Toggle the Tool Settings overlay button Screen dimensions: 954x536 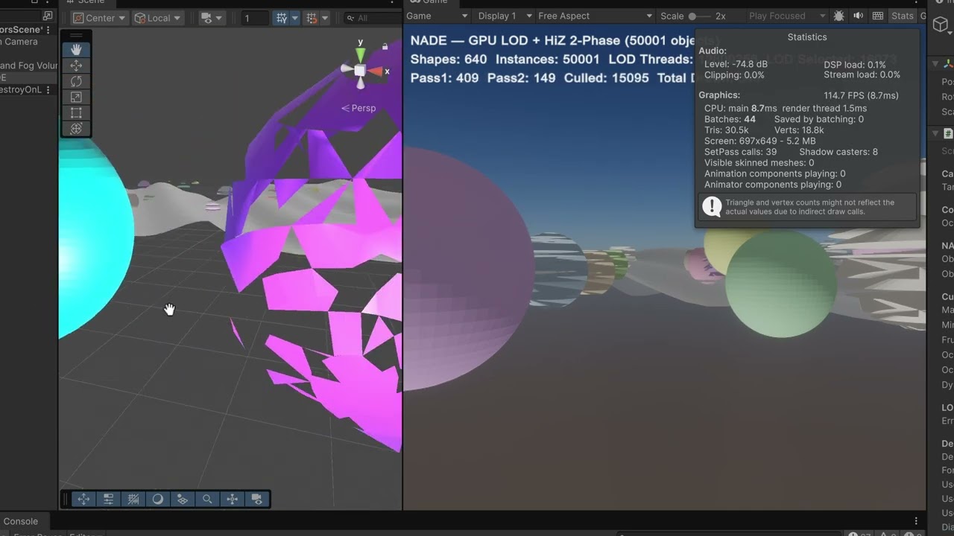108,500
